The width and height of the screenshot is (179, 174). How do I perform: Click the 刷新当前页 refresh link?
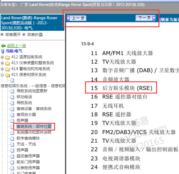point(169,20)
